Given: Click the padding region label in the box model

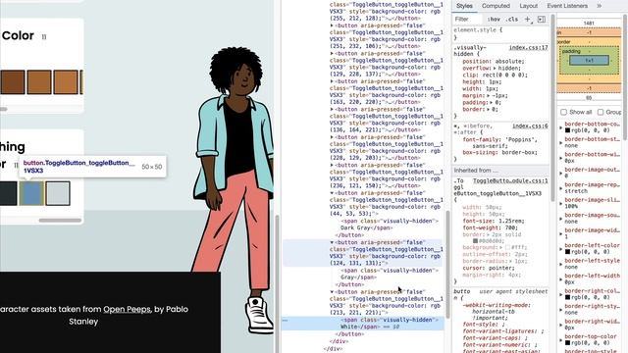Looking at the screenshot, I should [x=571, y=51].
